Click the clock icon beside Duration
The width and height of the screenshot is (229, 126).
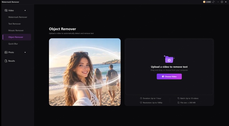click(141, 98)
